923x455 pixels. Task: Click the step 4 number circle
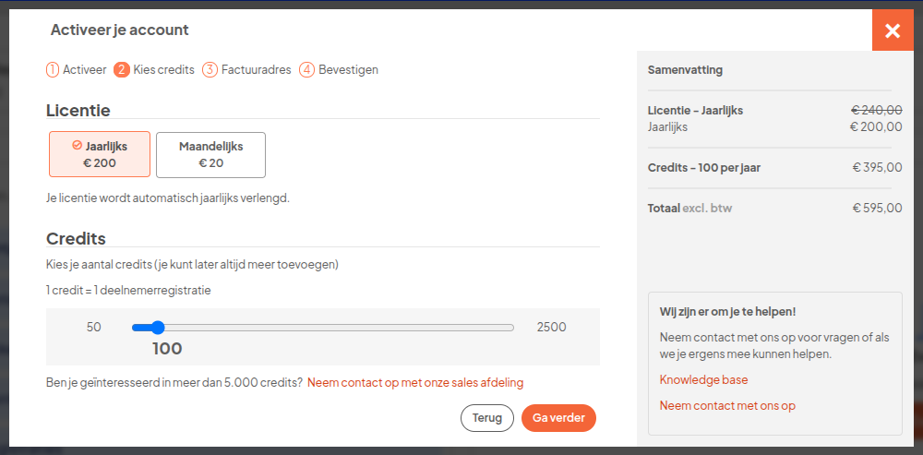307,69
